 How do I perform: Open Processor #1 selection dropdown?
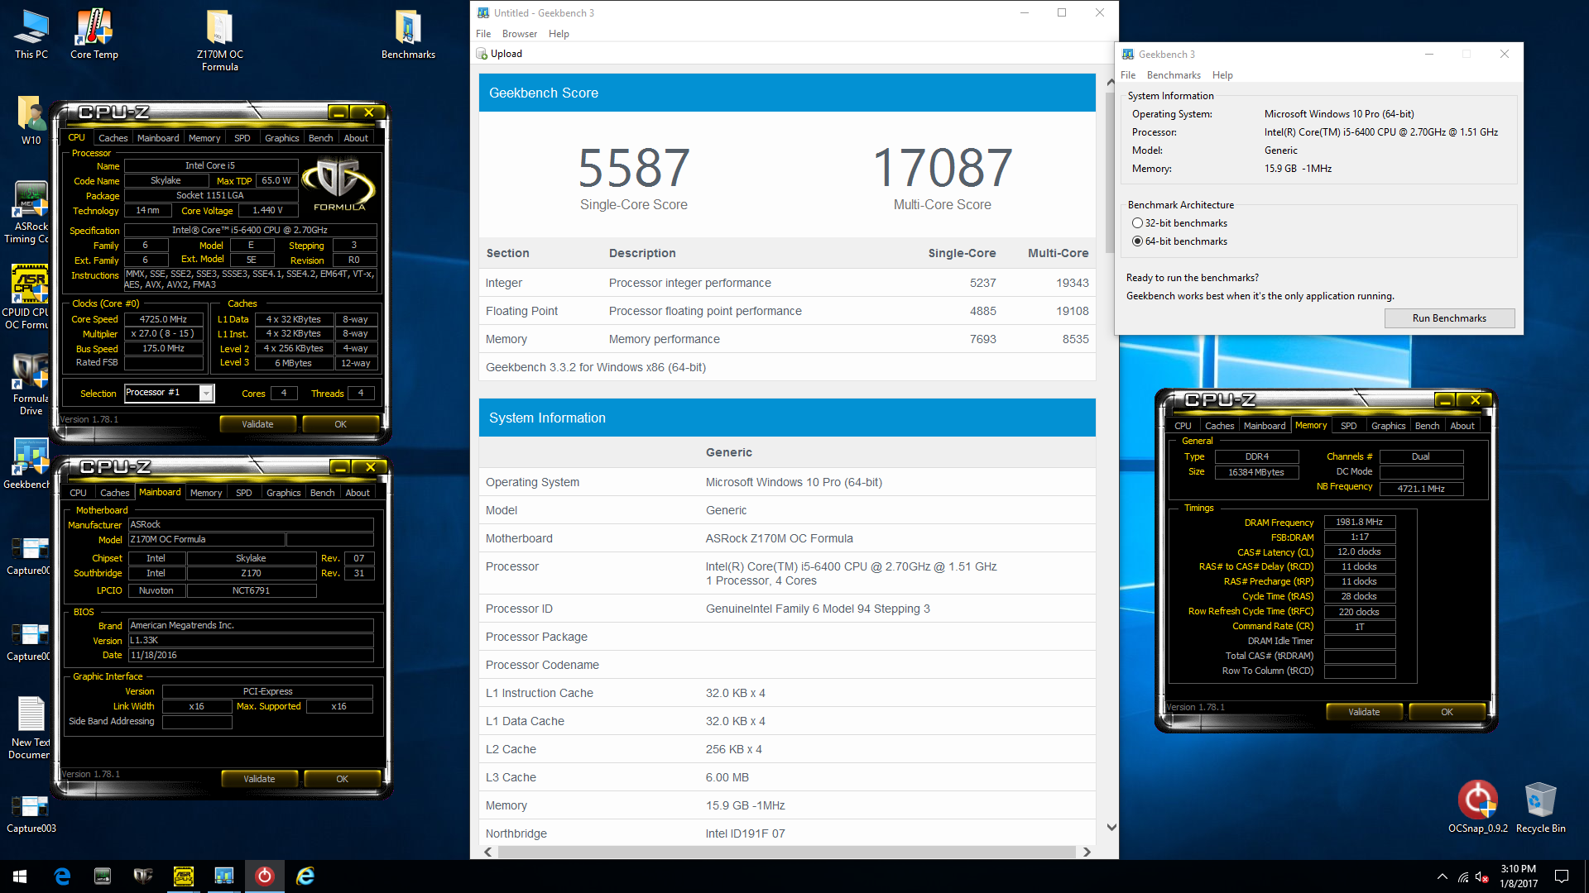(169, 393)
